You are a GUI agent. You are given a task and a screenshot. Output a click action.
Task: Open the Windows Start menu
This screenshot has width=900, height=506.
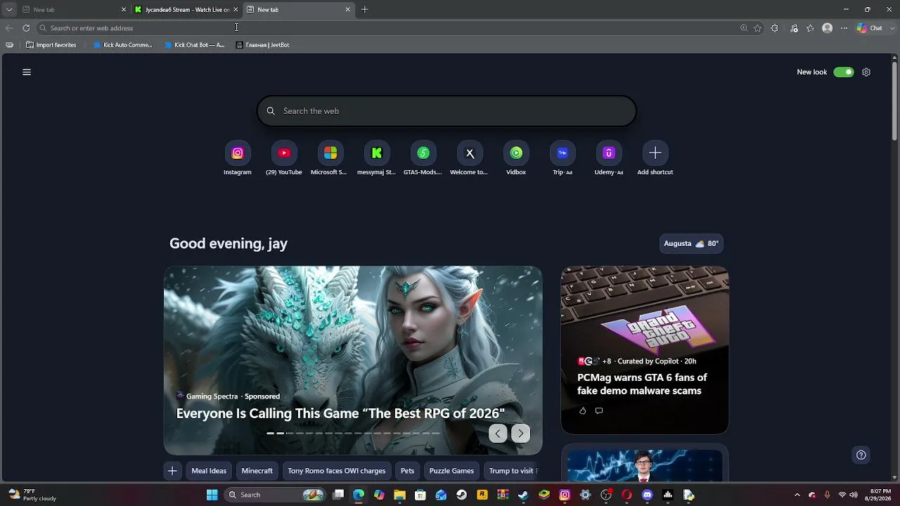click(212, 495)
